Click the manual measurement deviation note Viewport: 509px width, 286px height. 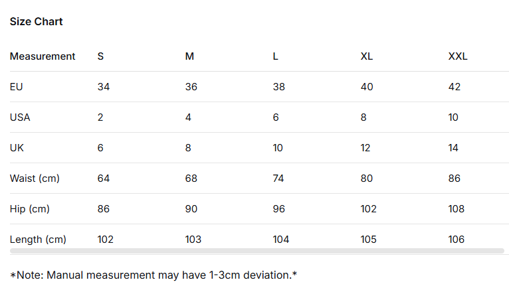153,275
